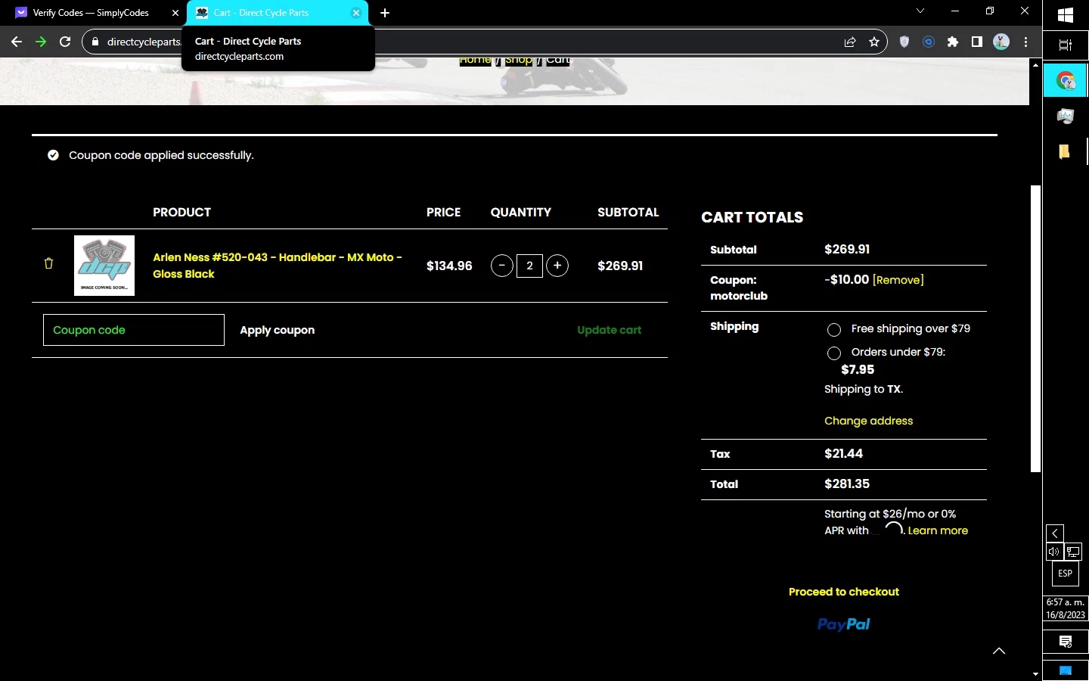Viewport: 1089px width, 681px height.
Task: Select Free shipping over $79 radio option
Action: (834, 330)
